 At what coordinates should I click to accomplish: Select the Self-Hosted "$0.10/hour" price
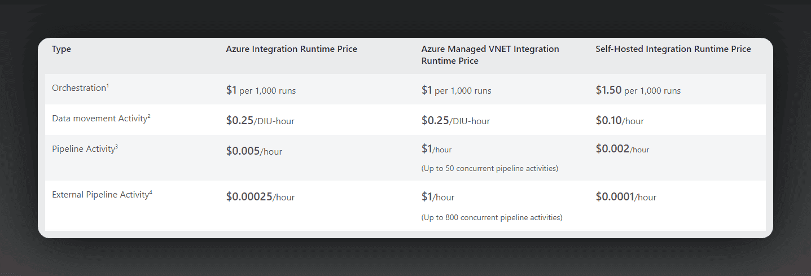click(x=619, y=121)
